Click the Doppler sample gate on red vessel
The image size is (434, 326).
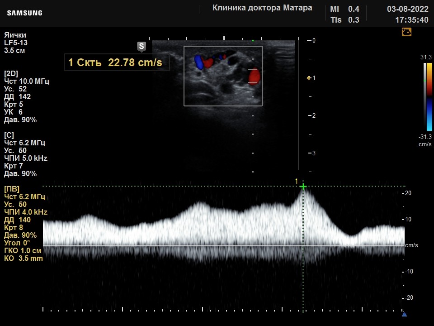tap(253, 76)
